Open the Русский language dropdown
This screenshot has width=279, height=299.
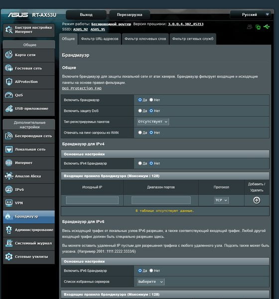pyautogui.click(x=251, y=14)
